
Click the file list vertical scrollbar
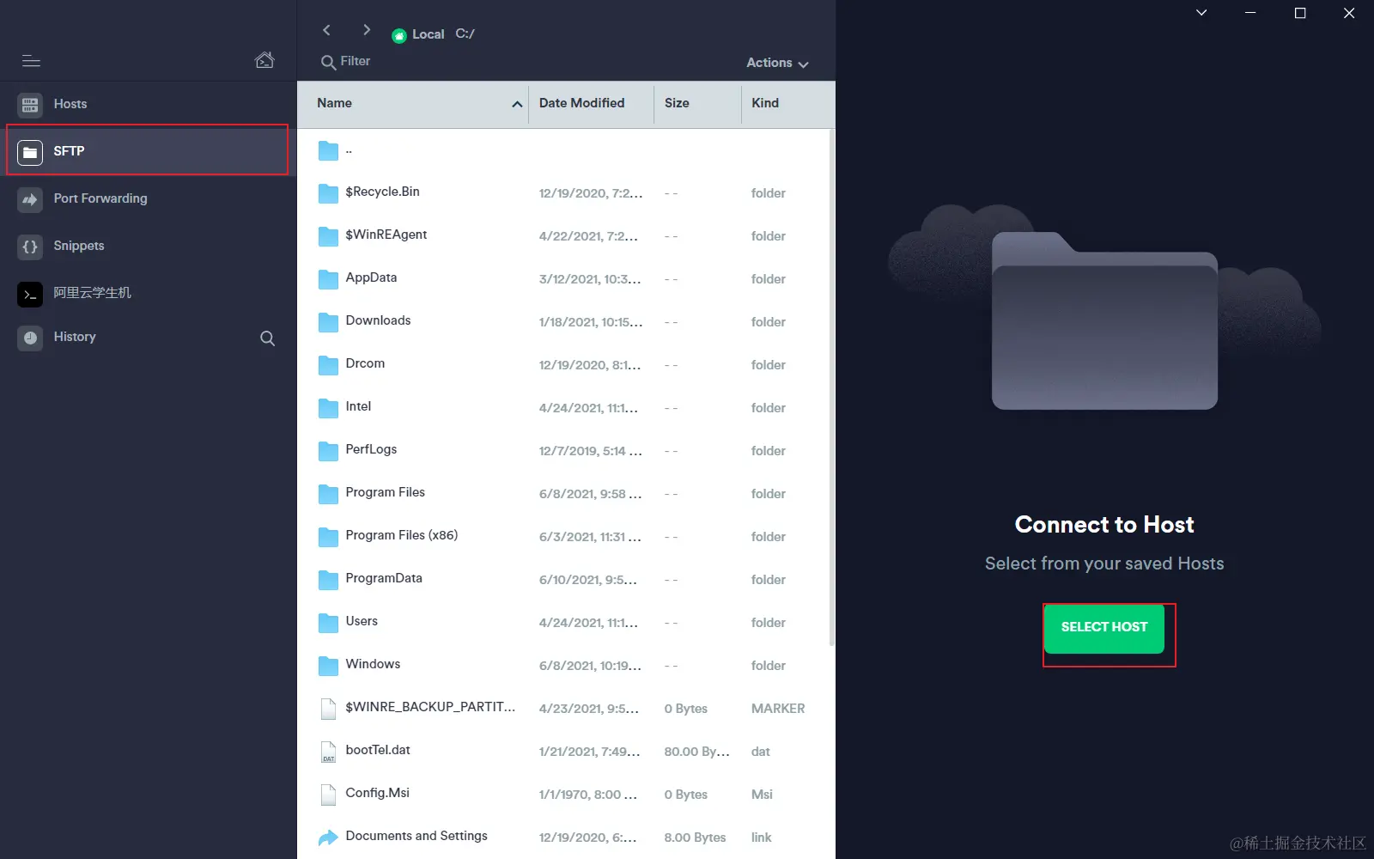point(831,387)
